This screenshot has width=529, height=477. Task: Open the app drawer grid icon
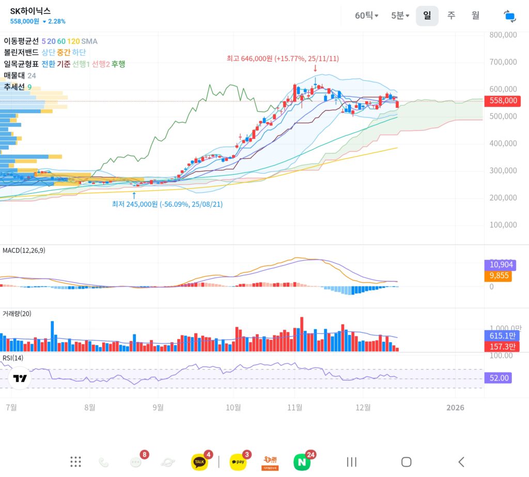pos(76,461)
